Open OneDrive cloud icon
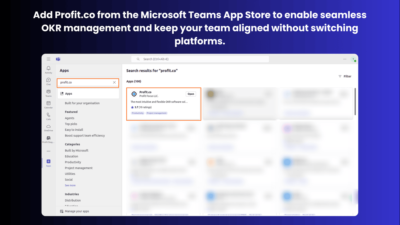This screenshot has height=225, width=400. pyautogui.click(x=48, y=127)
